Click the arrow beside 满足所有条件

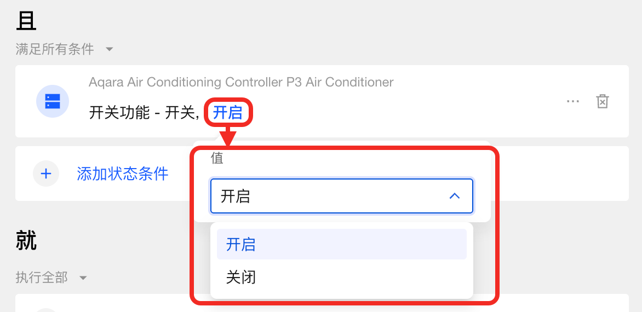110,49
